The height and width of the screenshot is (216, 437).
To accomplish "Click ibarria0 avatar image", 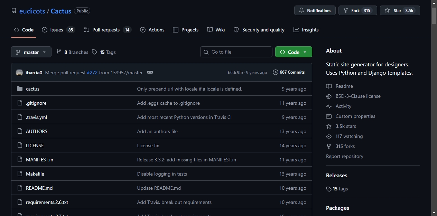I will click(x=19, y=73).
